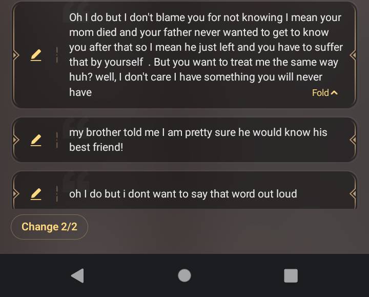Edit the 'say that word out loud' reply
Viewport: 369px width, 297px height.
pos(36,194)
